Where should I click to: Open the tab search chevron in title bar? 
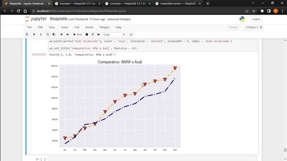coord(253,3)
